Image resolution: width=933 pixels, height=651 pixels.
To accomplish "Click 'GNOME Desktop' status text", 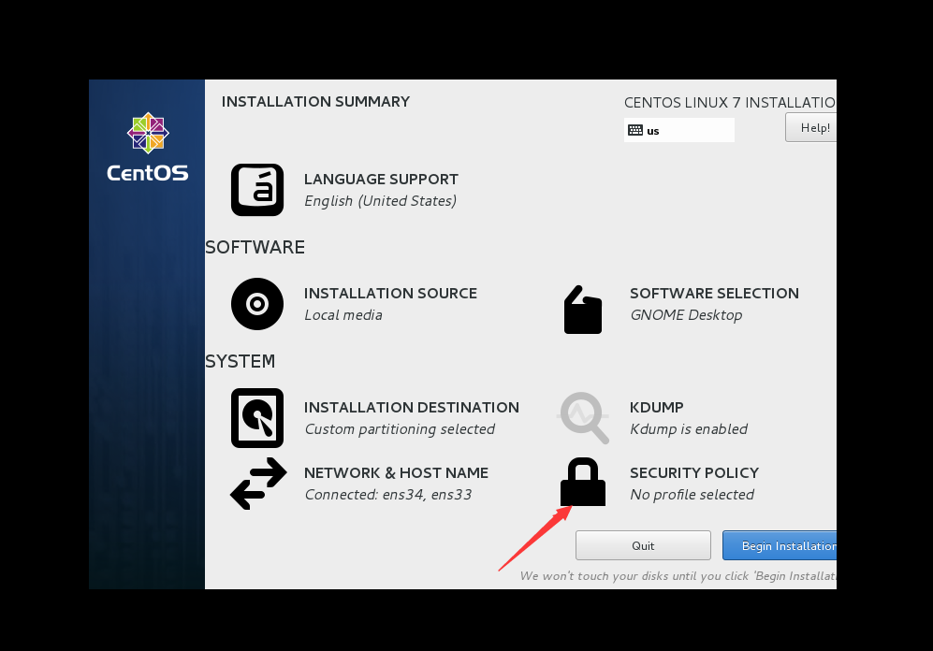I will pyautogui.click(x=686, y=315).
